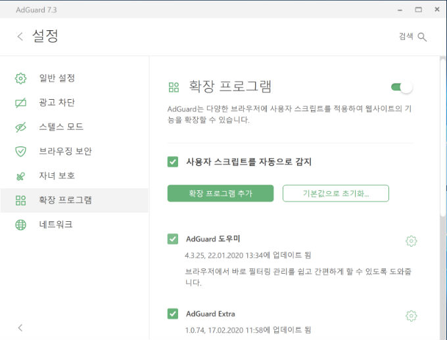The width and height of the screenshot is (447, 340).
Task: Select the 확장 프로그램 menu item
Action: [x=74, y=200]
